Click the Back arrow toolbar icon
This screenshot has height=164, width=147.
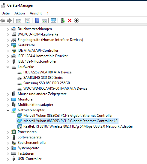[x=3, y=20]
